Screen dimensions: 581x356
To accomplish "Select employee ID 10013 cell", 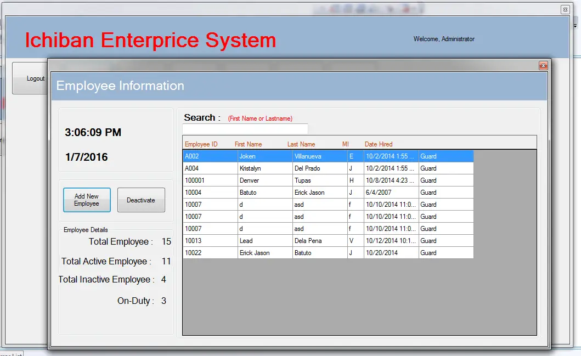I will (x=210, y=240).
